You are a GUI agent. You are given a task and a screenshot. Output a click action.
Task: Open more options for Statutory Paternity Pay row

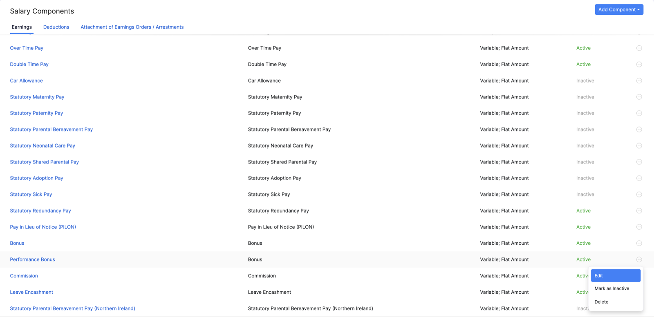click(639, 113)
